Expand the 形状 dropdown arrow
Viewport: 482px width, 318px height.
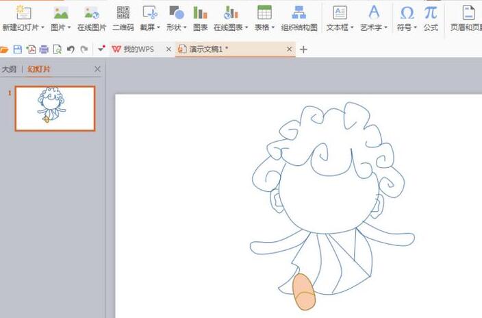(x=185, y=27)
